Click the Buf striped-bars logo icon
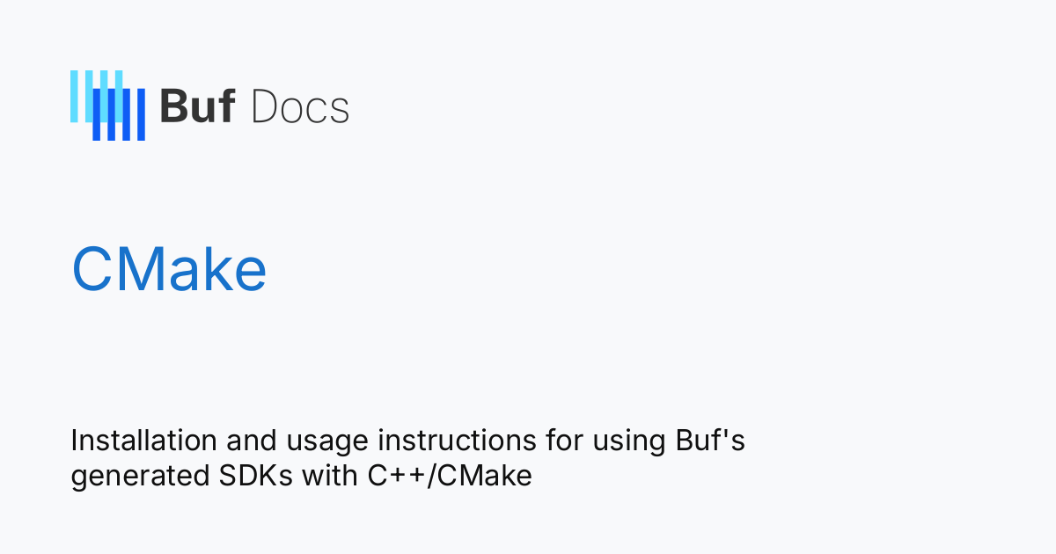Screen dimensions: 1056x554 point(107,106)
